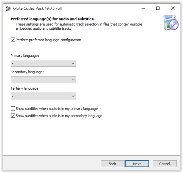Viewport: 183px width, 173px height.
Task: Enable subtitles for primary language audio
Action: tap(13, 109)
